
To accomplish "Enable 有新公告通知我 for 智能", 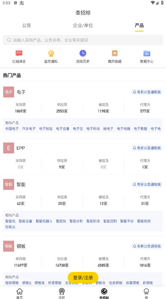I will tap(147, 184).
